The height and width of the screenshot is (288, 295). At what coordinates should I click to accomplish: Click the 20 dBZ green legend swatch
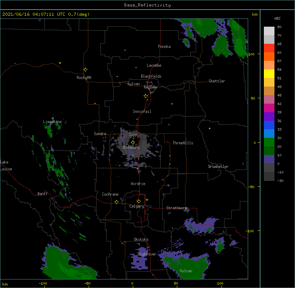pyautogui.click(x=269, y=142)
